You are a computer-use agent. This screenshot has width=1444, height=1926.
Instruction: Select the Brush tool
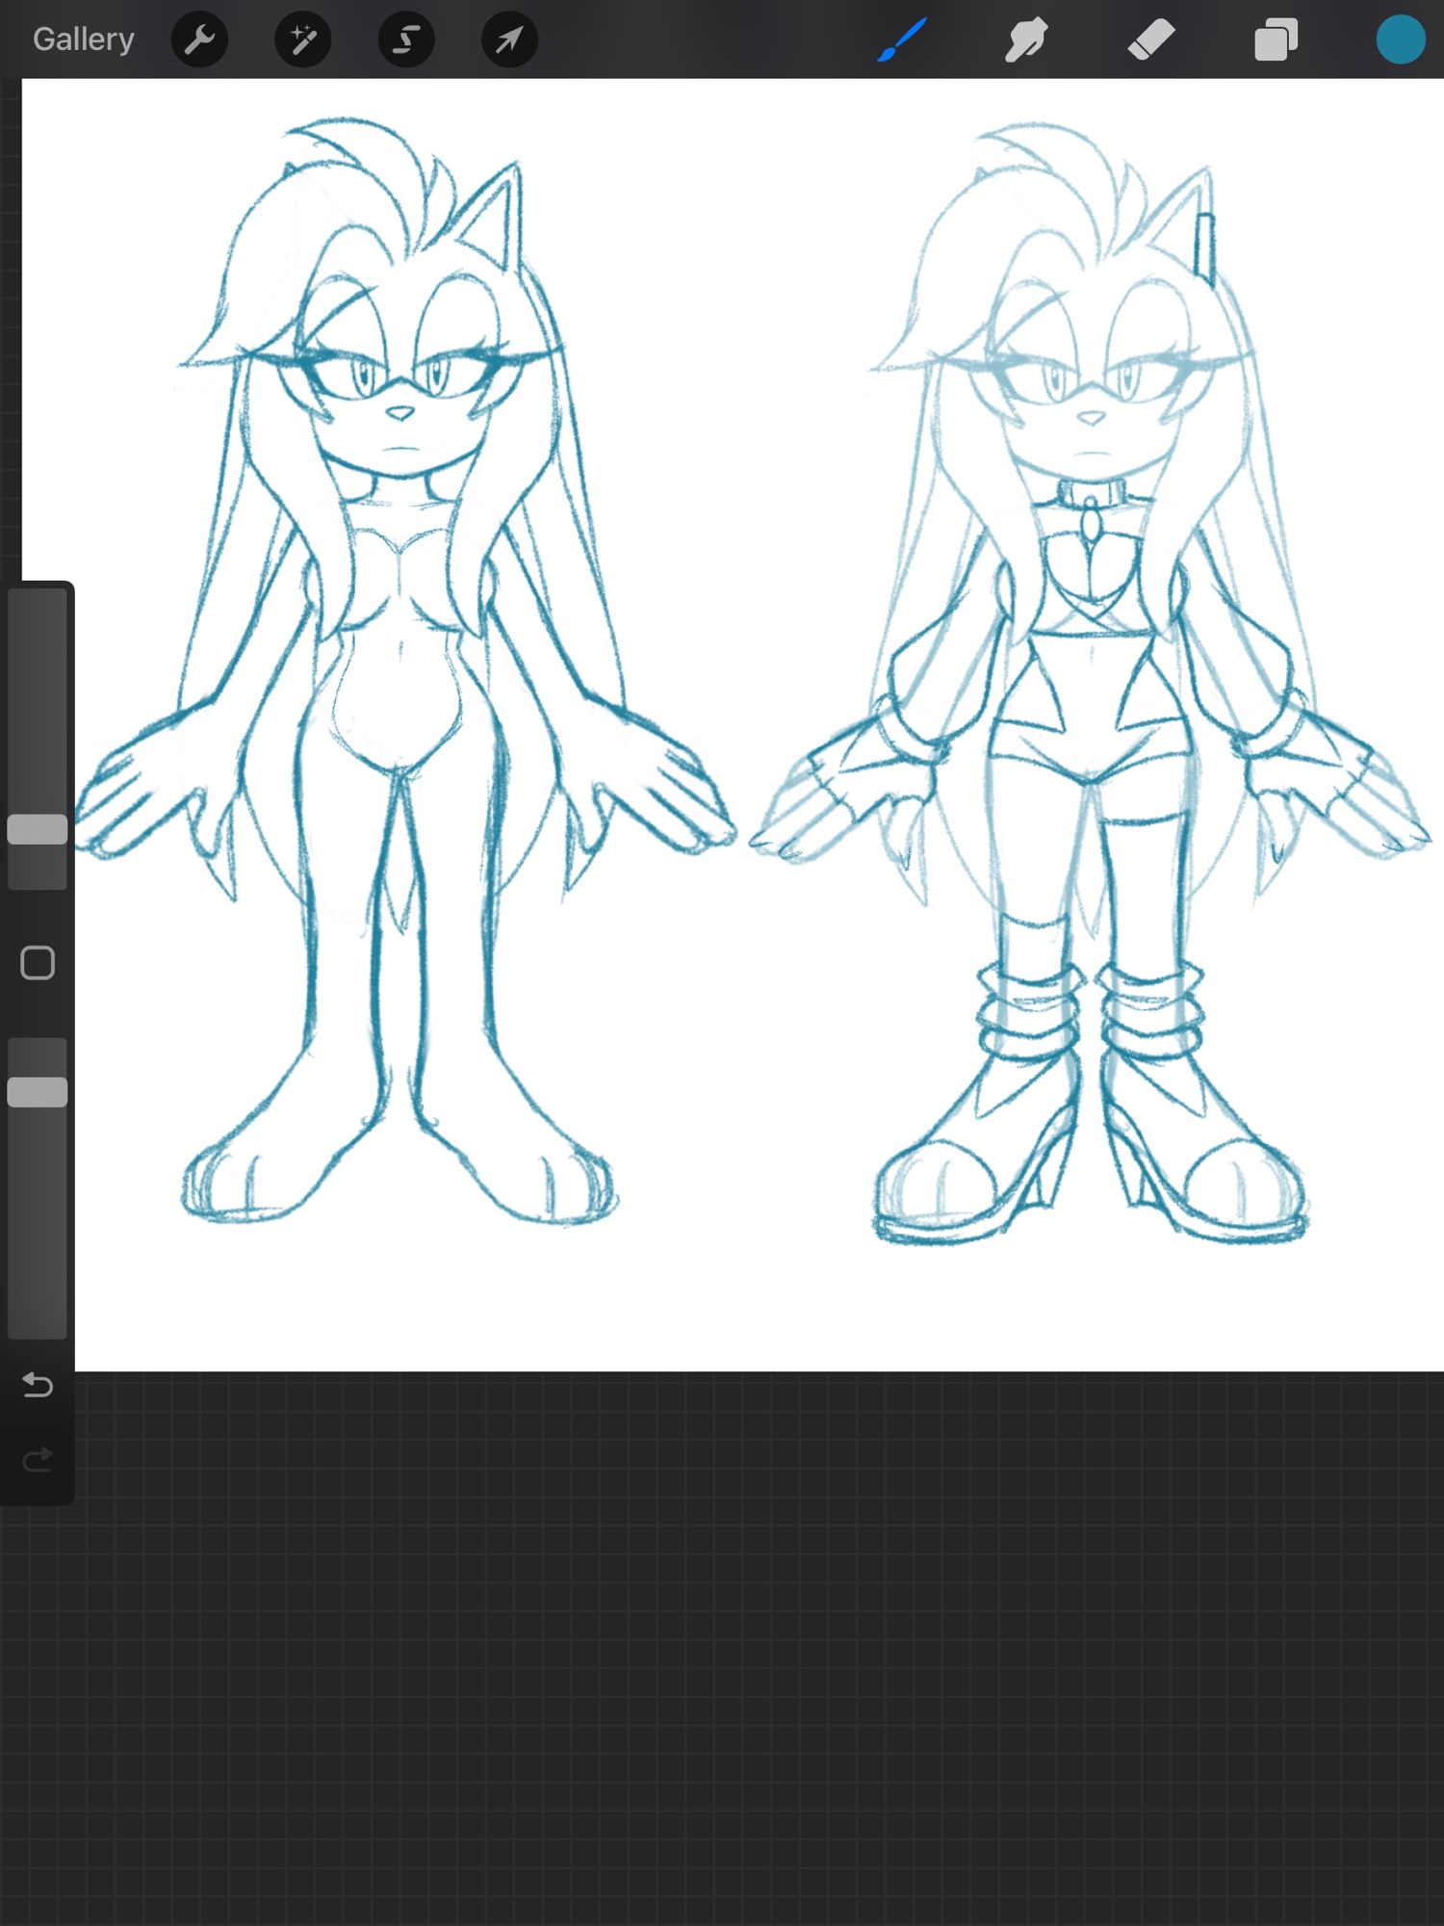pos(902,39)
